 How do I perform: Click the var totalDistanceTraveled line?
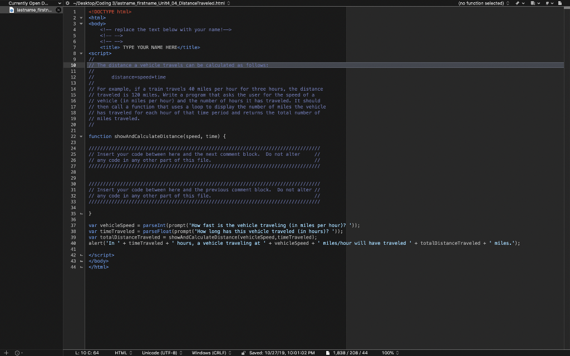(x=203, y=238)
